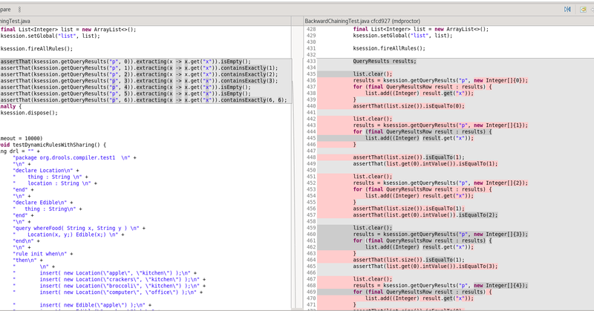Click assertThat line with getQueryResults("p", 0)
This screenshot has width=594, height=311.
[x=125, y=62]
